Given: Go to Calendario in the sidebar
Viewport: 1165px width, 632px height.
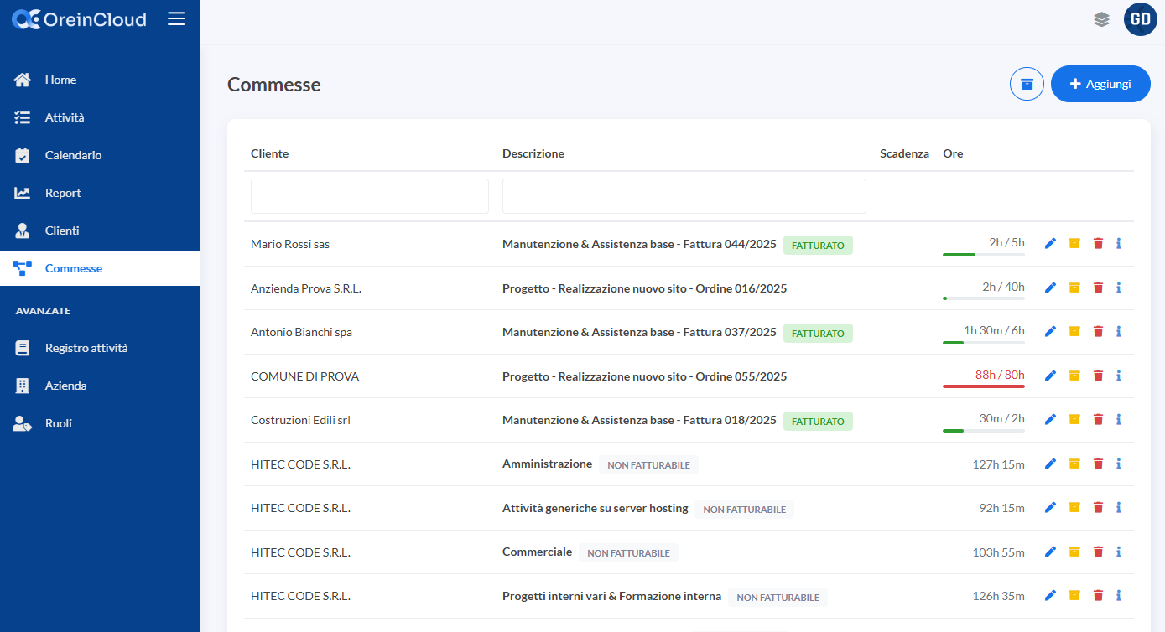Looking at the screenshot, I should pos(73,155).
